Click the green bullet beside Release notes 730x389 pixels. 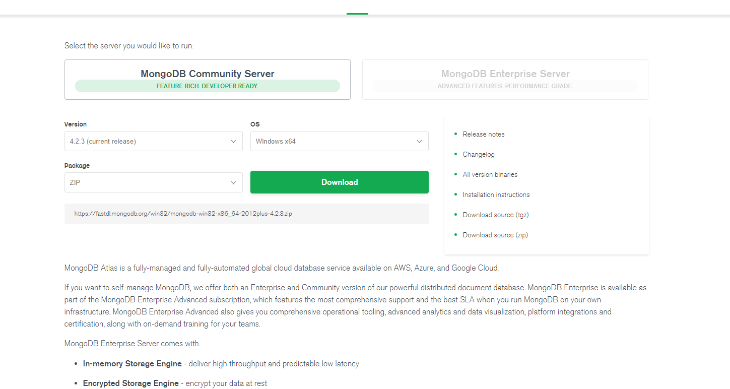point(456,134)
